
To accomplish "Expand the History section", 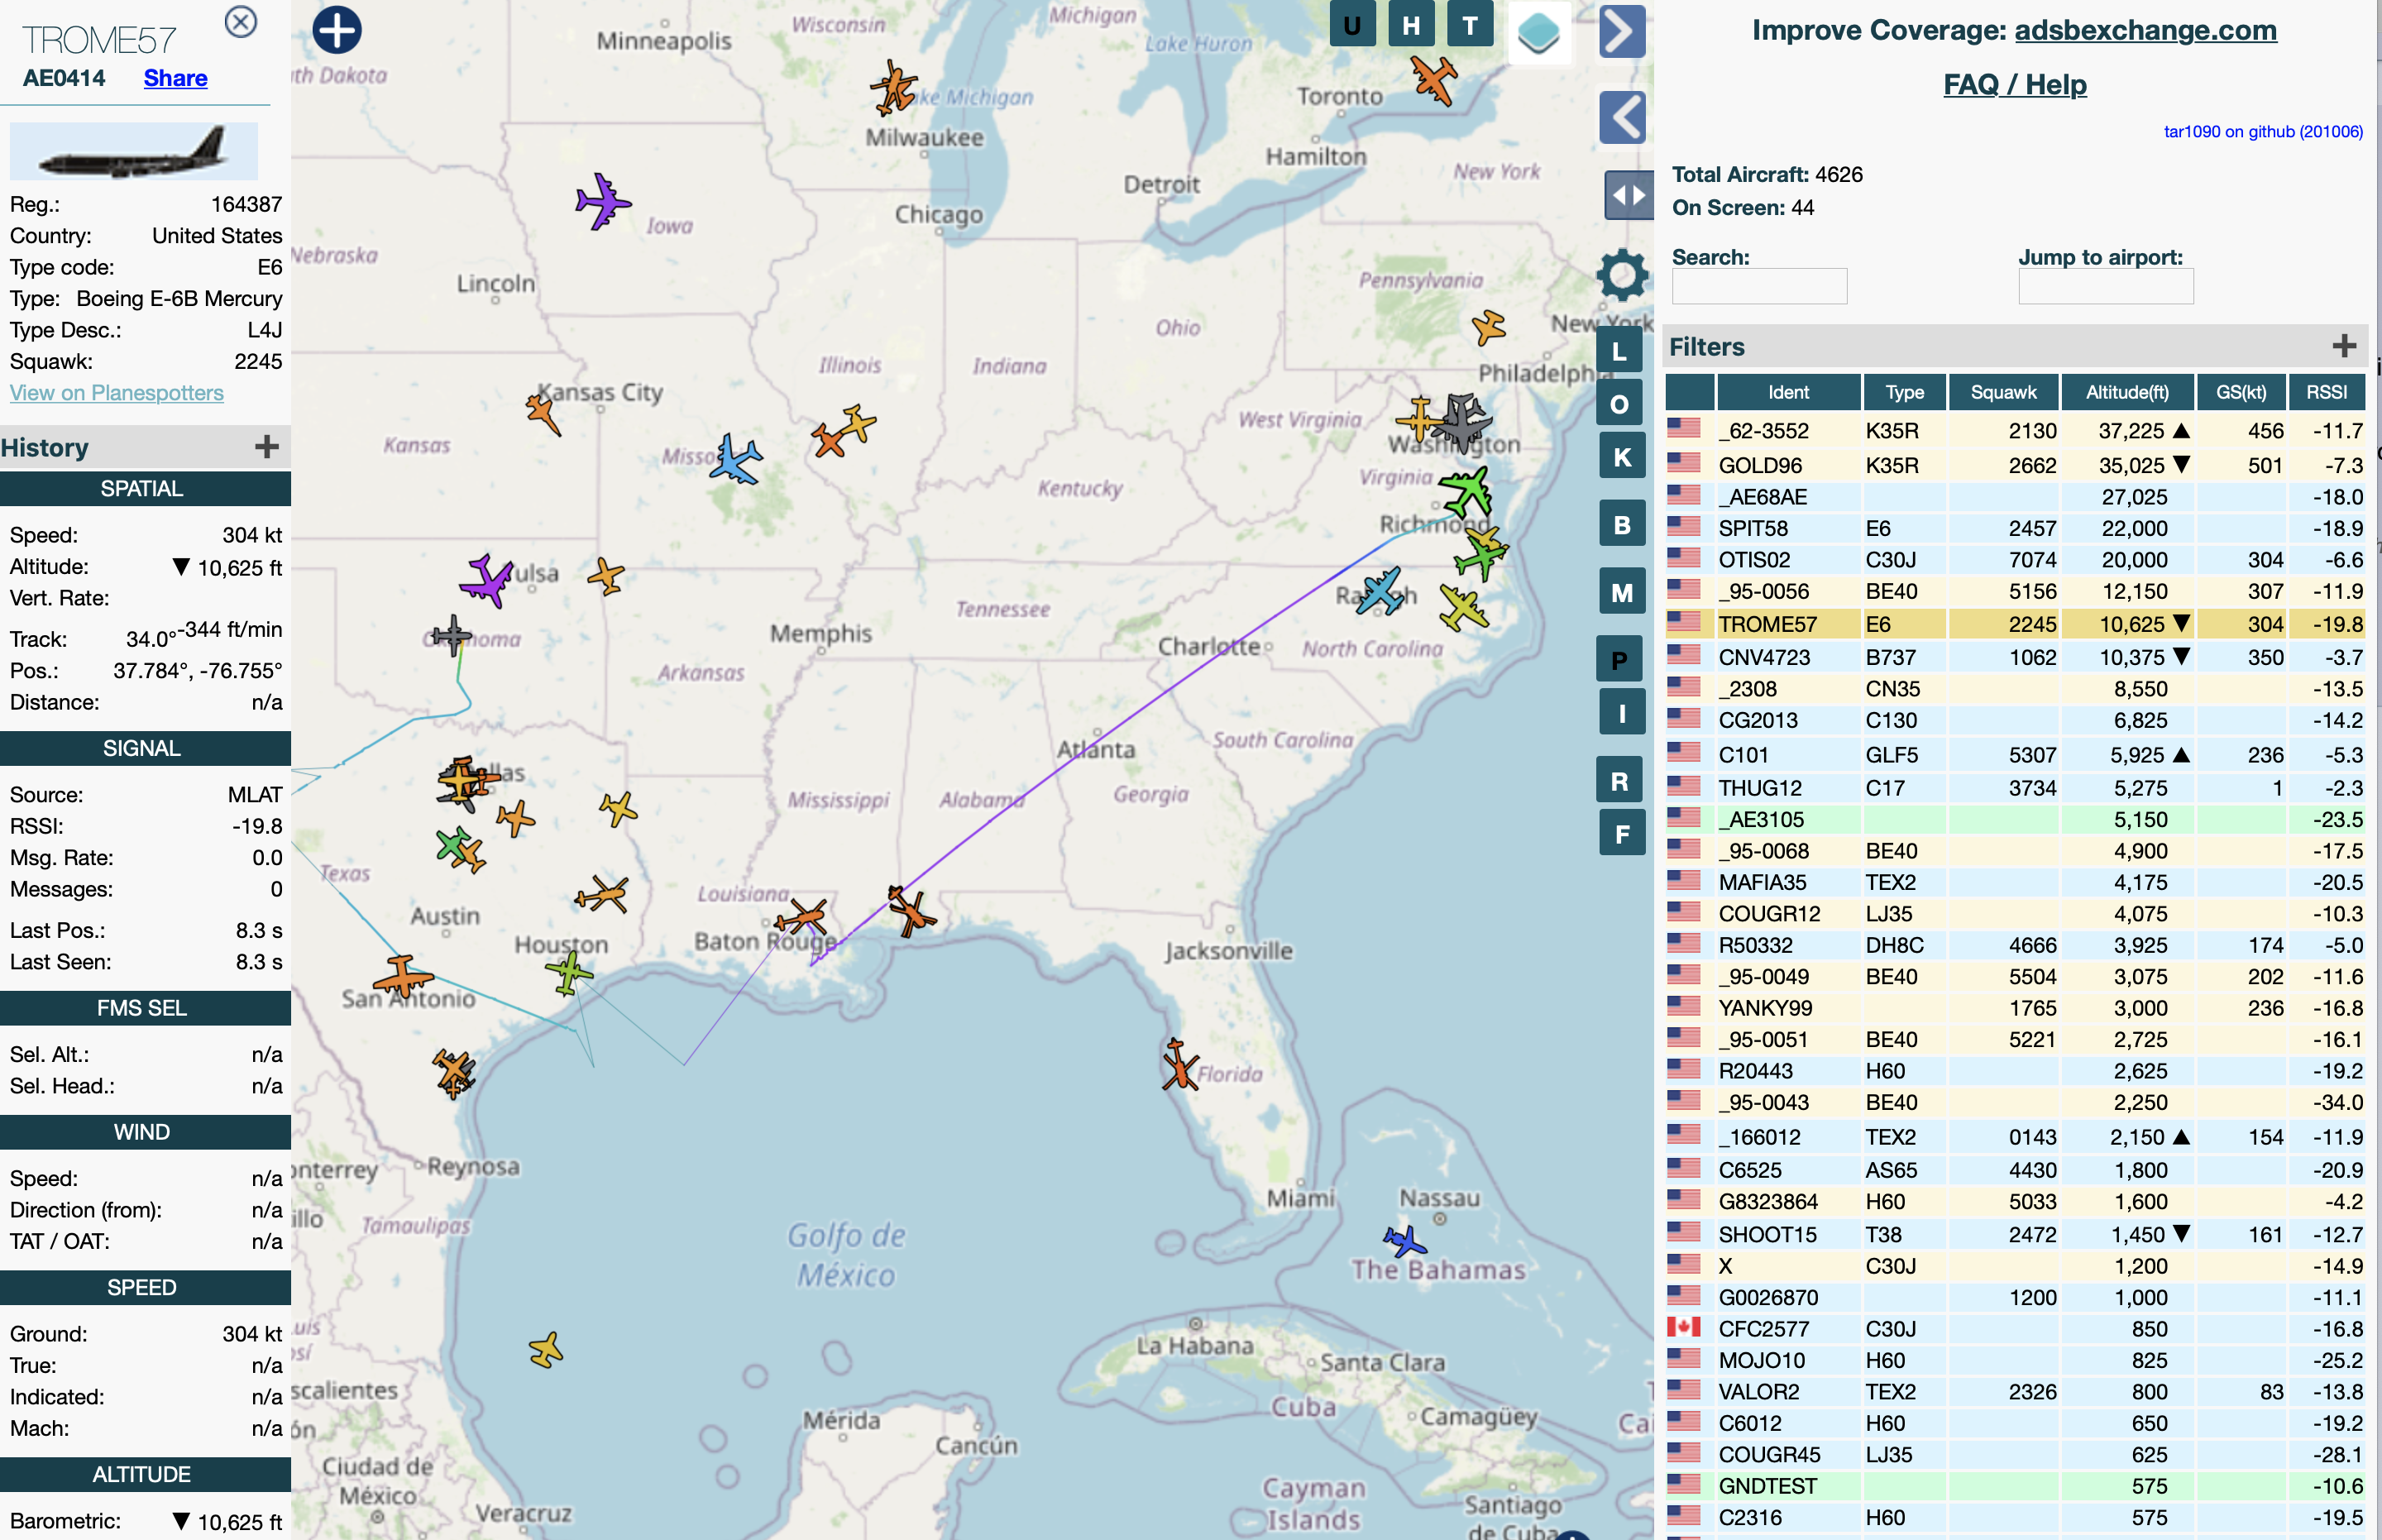I will pyautogui.click(x=266, y=447).
